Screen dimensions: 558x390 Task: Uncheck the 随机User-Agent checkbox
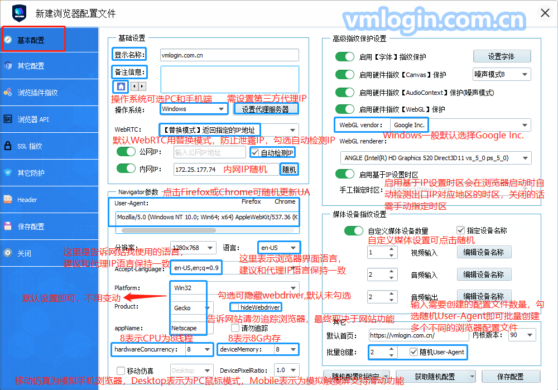pyautogui.click(x=413, y=352)
